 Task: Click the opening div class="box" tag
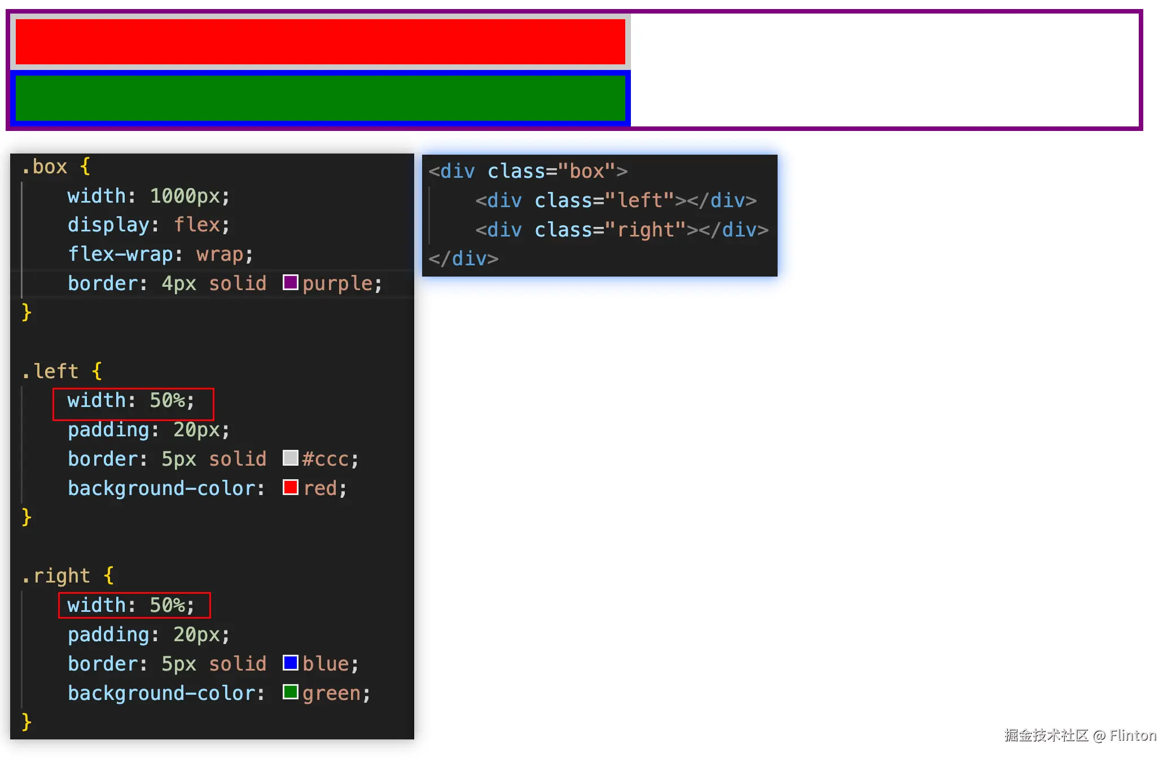pyautogui.click(x=528, y=172)
